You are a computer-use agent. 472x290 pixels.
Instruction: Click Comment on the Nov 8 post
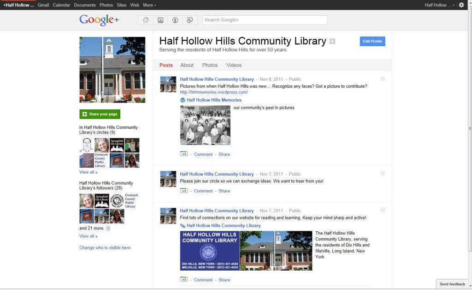(203, 154)
